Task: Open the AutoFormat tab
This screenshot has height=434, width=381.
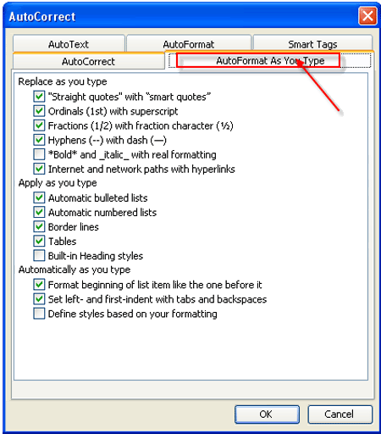Action: (x=189, y=44)
